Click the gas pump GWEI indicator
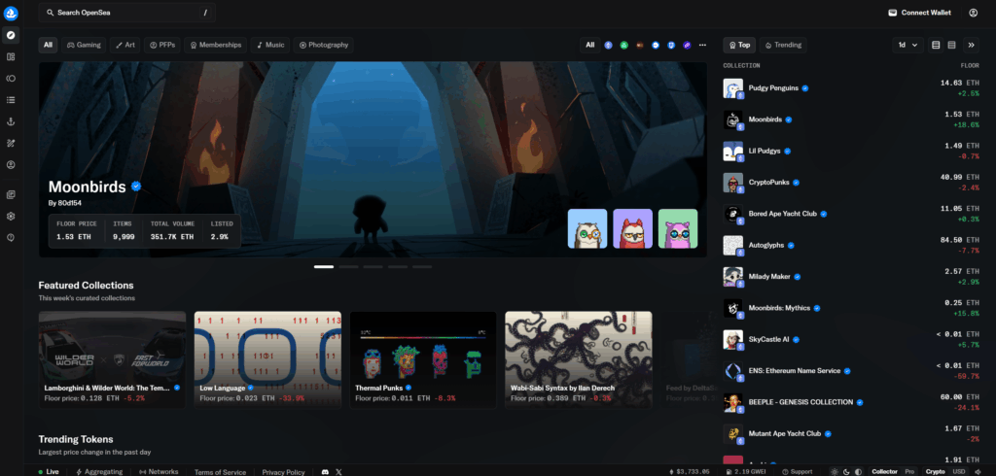 coord(748,471)
